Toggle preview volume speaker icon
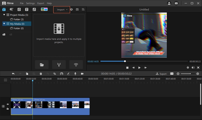Screen dimensions: 202x120 (193, 68)
